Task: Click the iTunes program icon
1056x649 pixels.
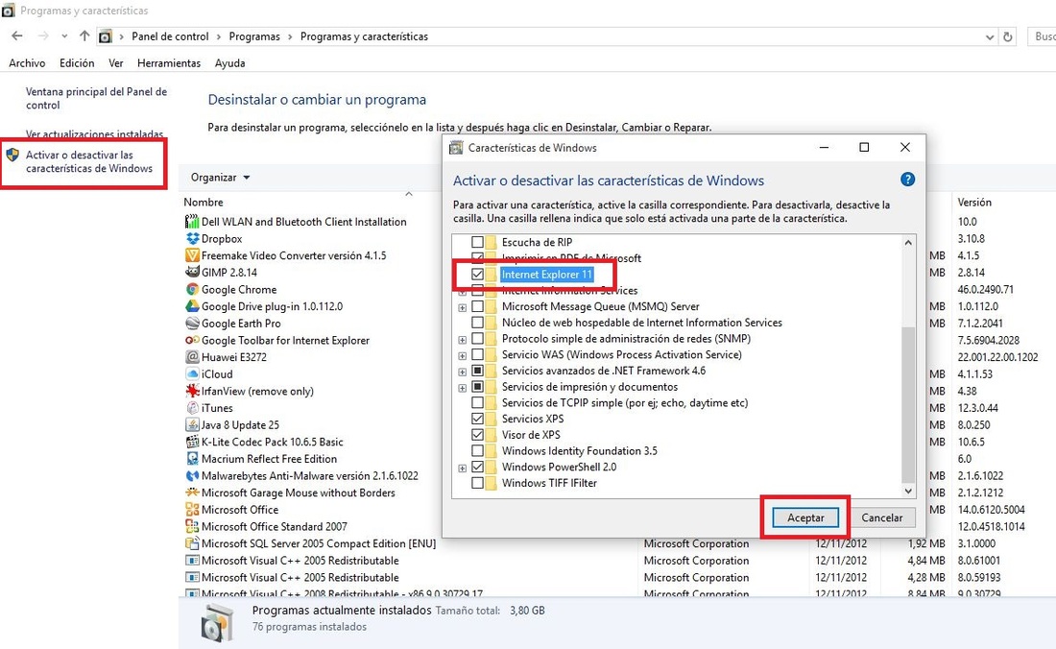Action: pos(192,408)
